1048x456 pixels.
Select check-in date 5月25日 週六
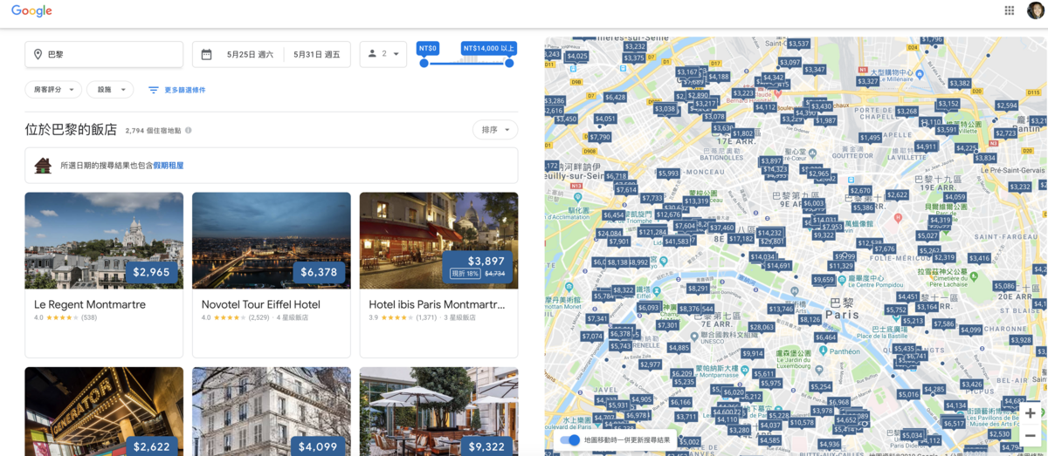click(x=250, y=54)
